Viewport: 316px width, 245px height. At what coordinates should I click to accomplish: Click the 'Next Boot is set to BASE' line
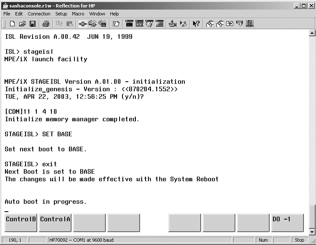(x=50, y=172)
